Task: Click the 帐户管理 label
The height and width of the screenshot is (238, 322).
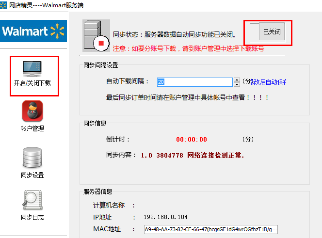Action: [x=32, y=128]
